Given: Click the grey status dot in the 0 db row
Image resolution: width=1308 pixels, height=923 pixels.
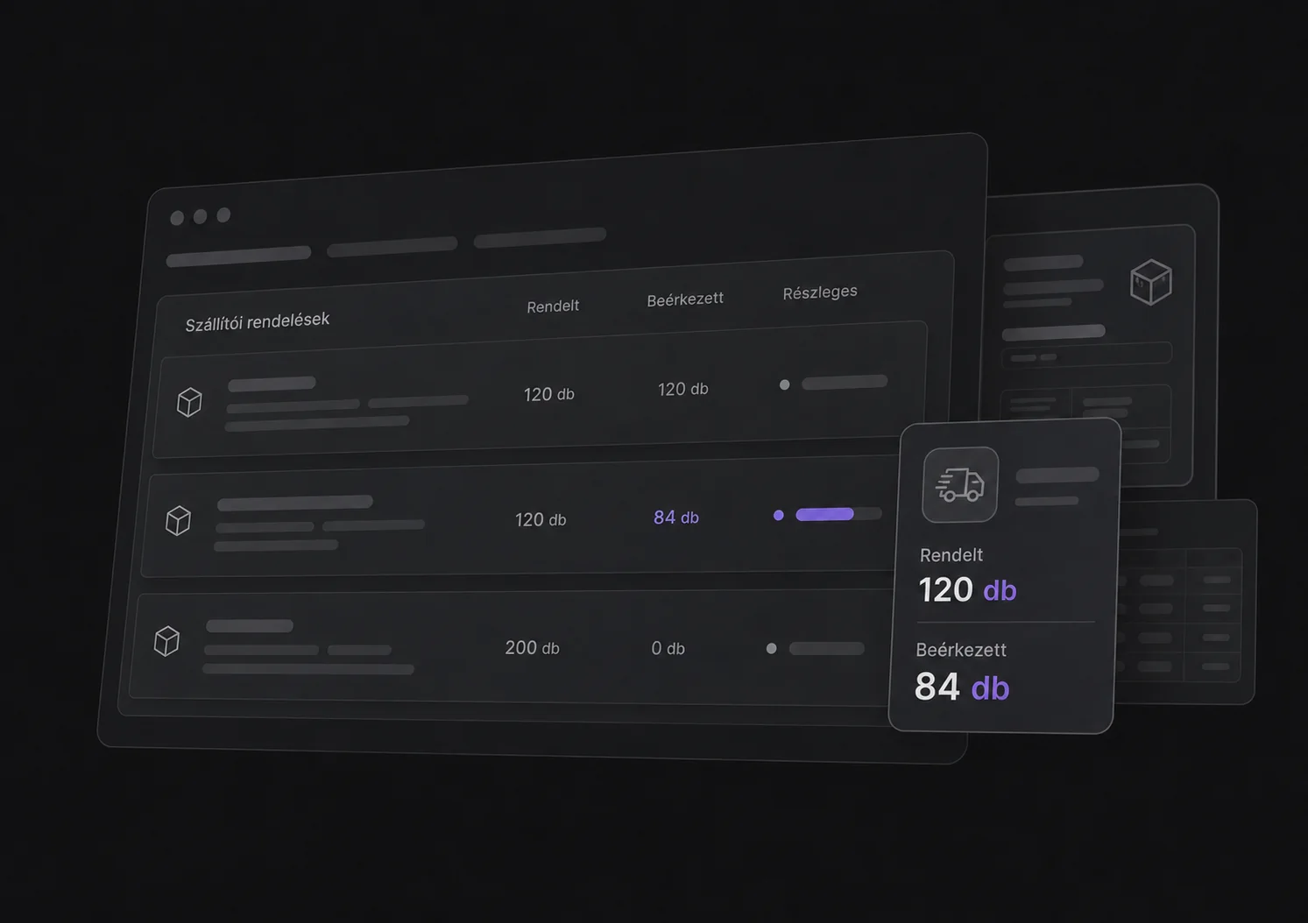Looking at the screenshot, I should pos(771,649).
